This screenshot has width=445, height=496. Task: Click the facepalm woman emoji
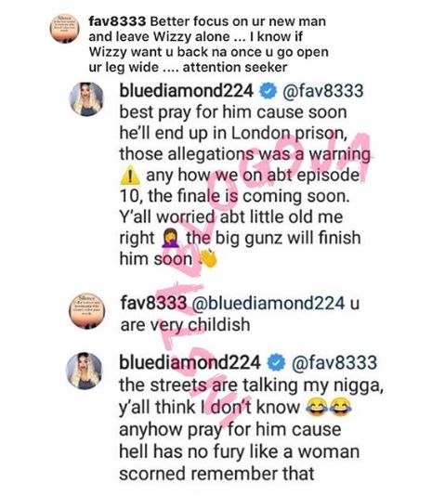coord(171,239)
